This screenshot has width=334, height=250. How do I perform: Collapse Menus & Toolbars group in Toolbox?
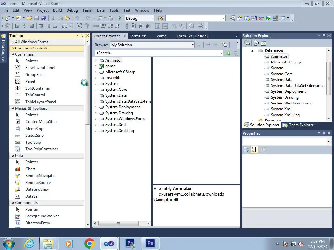(13, 108)
